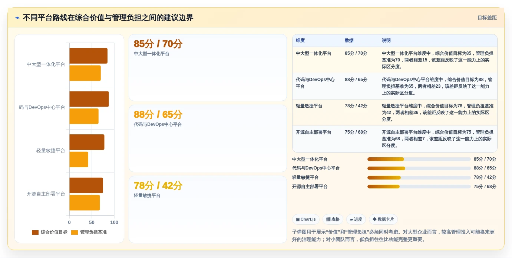Click the 开源自主部署平台 progress bar
The height and width of the screenshot is (258, 512).
pos(419,187)
